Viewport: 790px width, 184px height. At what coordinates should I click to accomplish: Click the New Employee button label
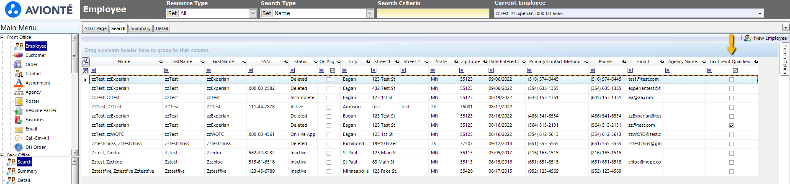[x=770, y=38]
